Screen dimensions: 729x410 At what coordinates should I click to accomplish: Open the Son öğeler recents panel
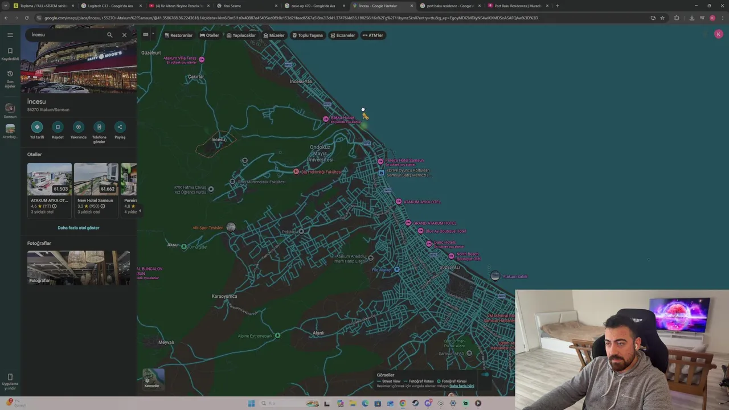pyautogui.click(x=10, y=79)
